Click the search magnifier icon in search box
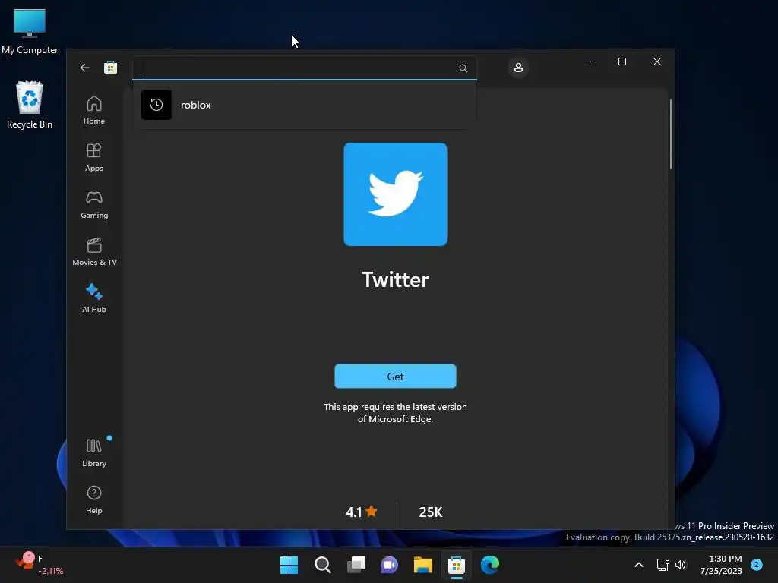 (463, 68)
